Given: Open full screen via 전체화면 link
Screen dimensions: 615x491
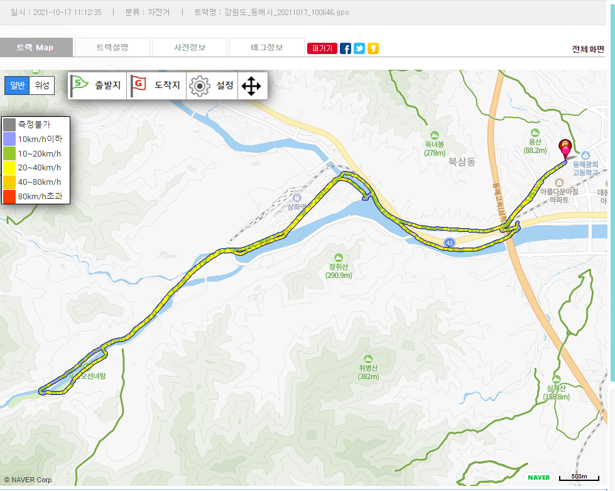Looking at the screenshot, I should pyautogui.click(x=587, y=50).
